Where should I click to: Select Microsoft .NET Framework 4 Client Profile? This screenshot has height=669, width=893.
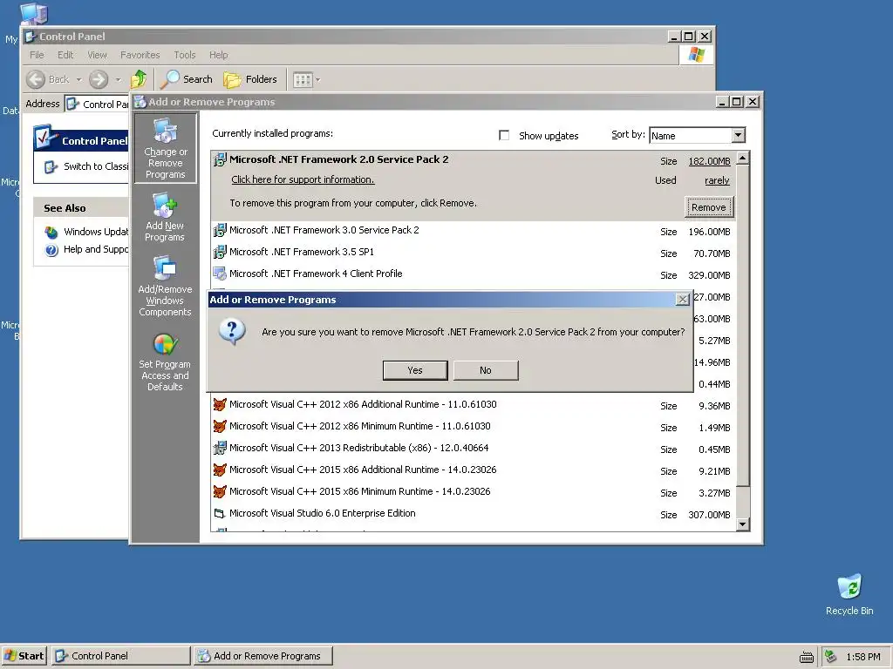474,274
